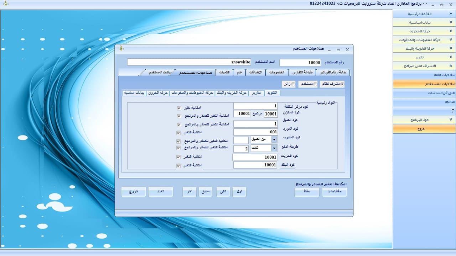Click the صلاحيات المستخدم dialog window icon
The width and height of the screenshot is (456, 256).
[x=121, y=49]
